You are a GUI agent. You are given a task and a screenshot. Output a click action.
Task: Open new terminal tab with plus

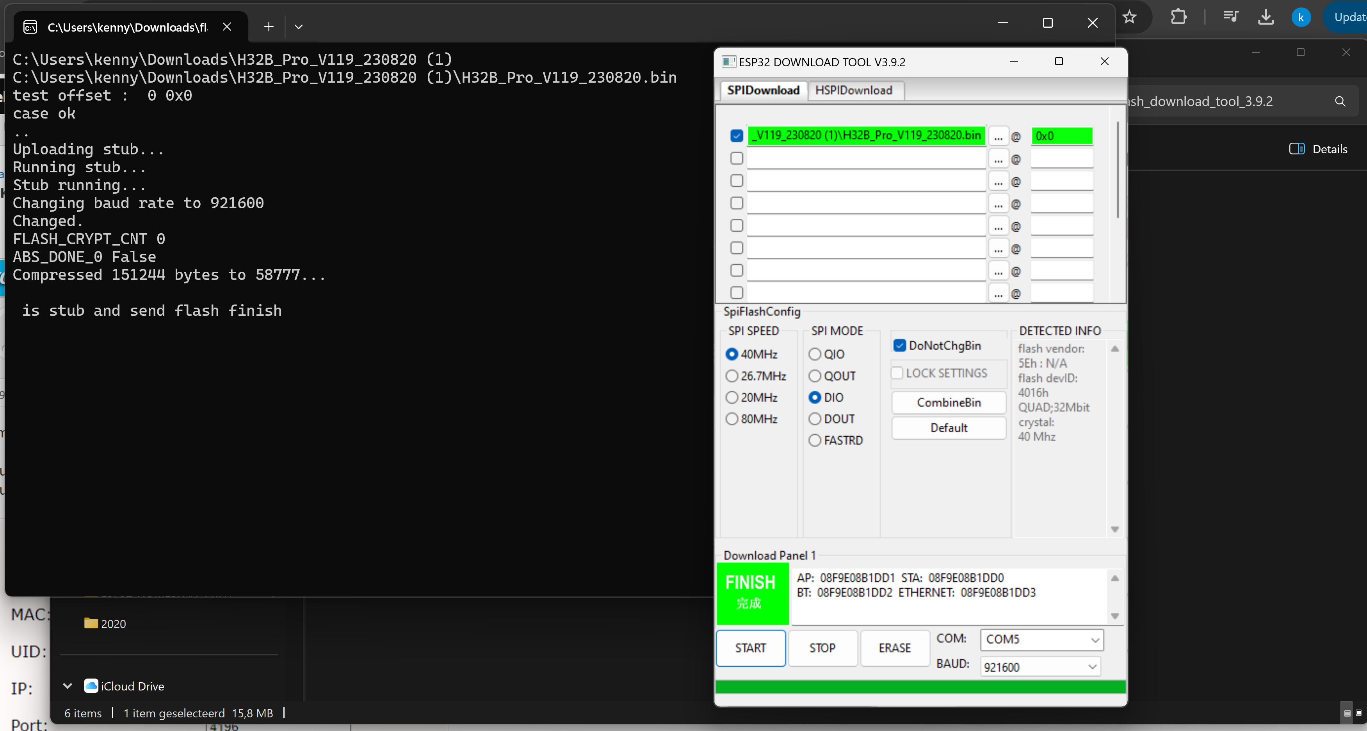point(269,27)
